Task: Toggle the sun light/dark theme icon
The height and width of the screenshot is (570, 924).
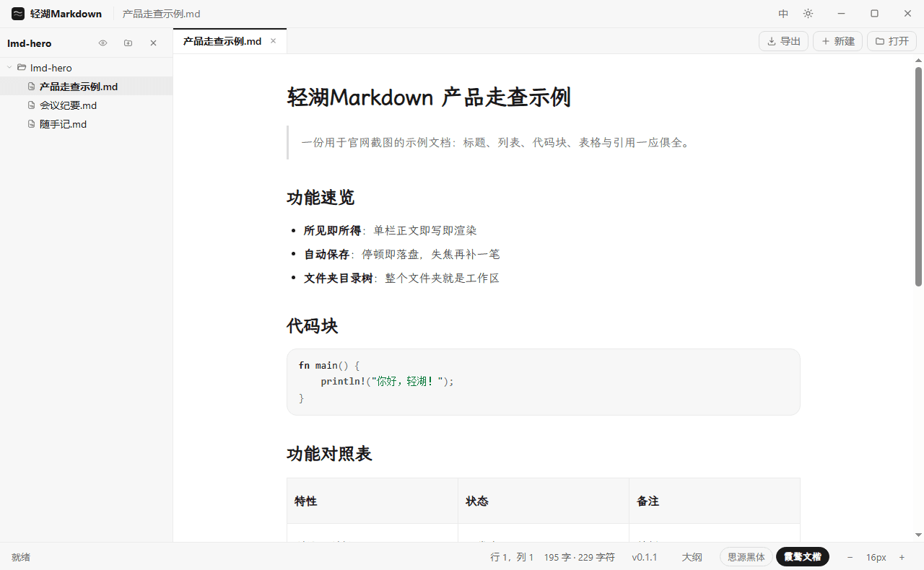Action: (808, 14)
